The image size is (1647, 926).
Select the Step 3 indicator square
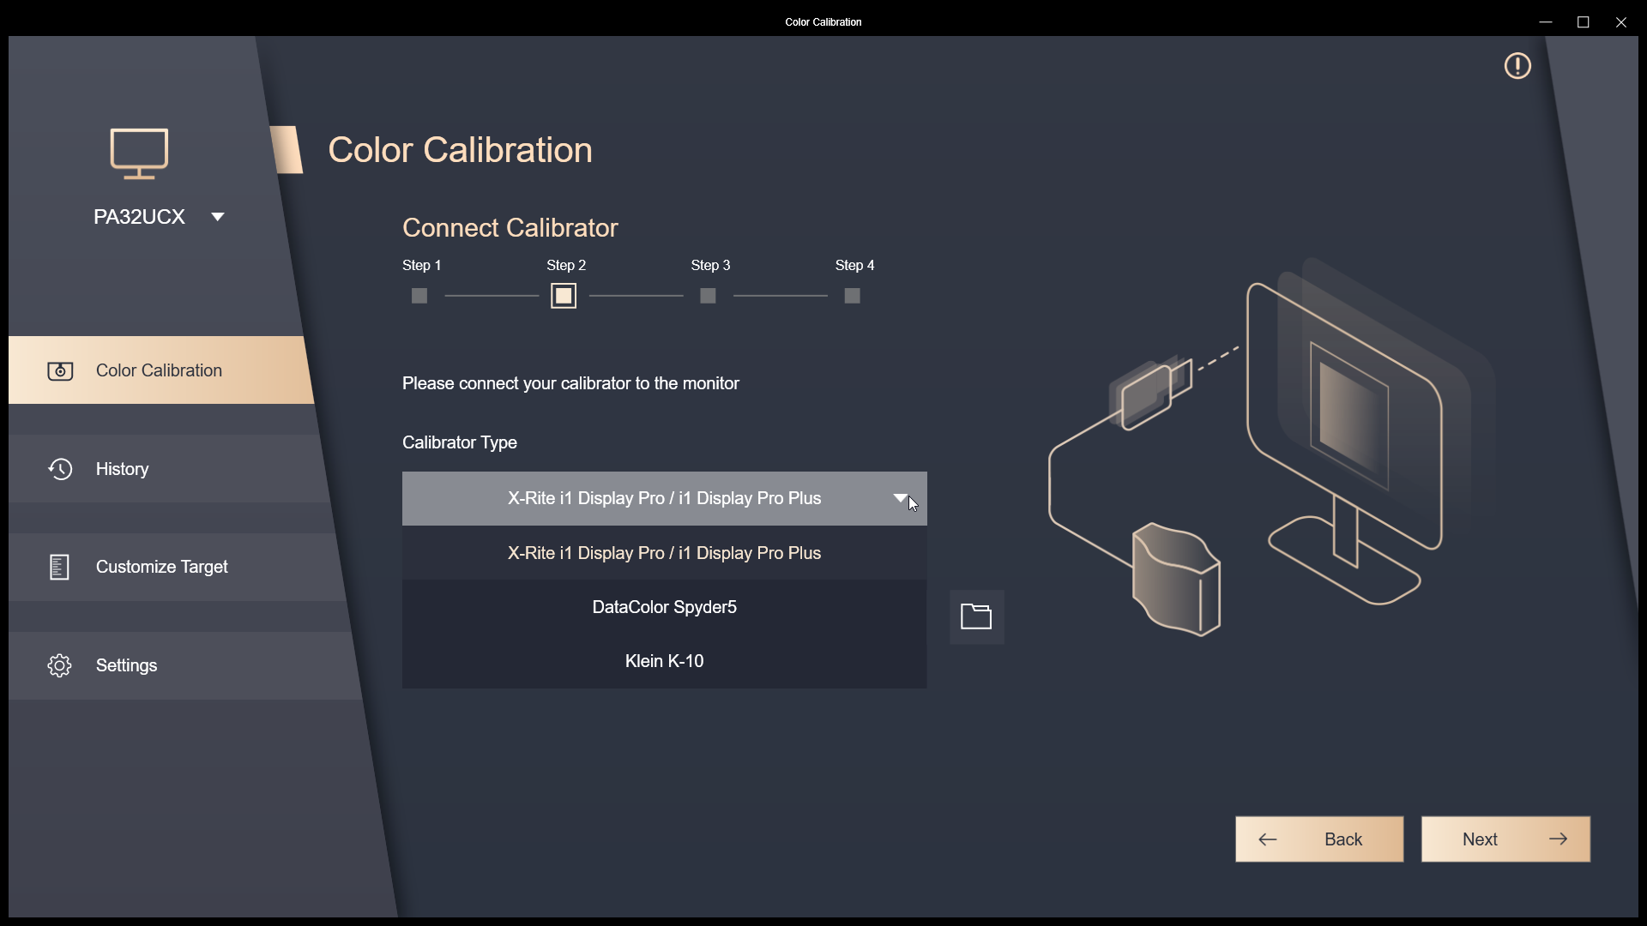(x=708, y=296)
